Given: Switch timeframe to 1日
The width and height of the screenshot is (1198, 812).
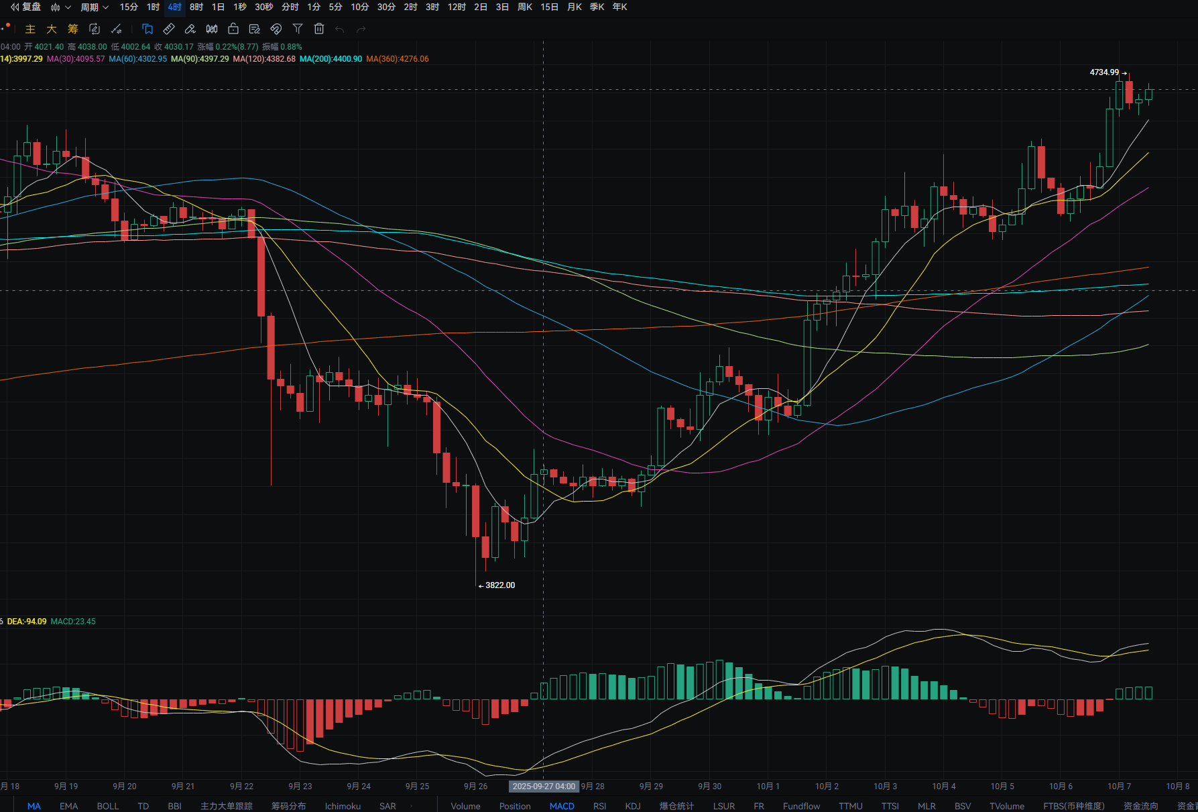Looking at the screenshot, I should pos(218,7).
